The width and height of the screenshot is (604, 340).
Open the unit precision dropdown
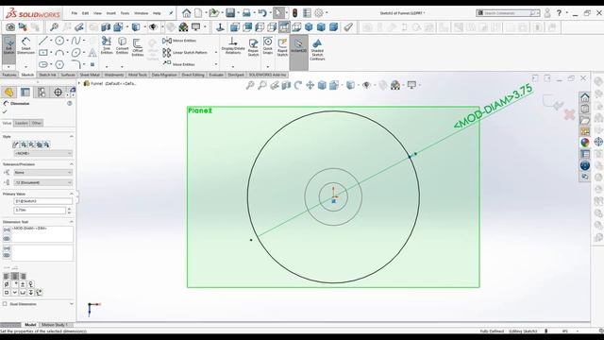pyautogui.click(x=42, y=182)
